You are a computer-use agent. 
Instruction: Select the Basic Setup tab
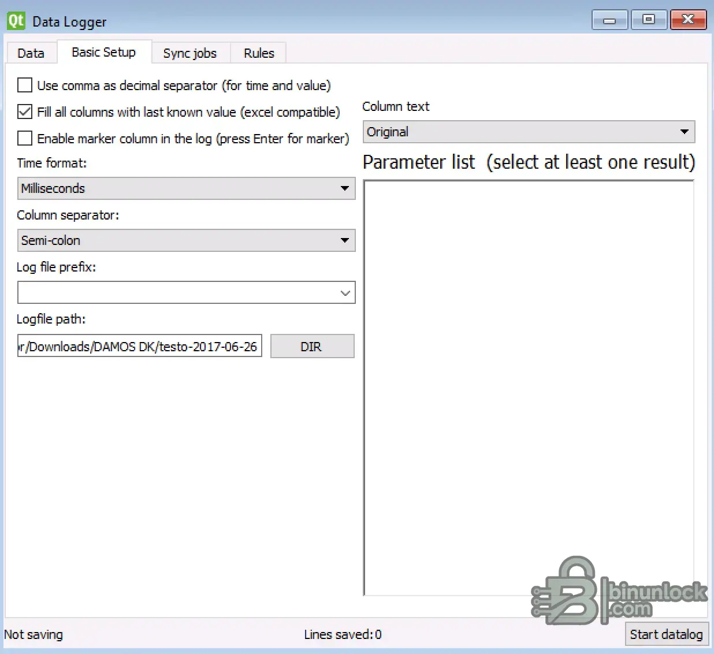tap(103, 53)
